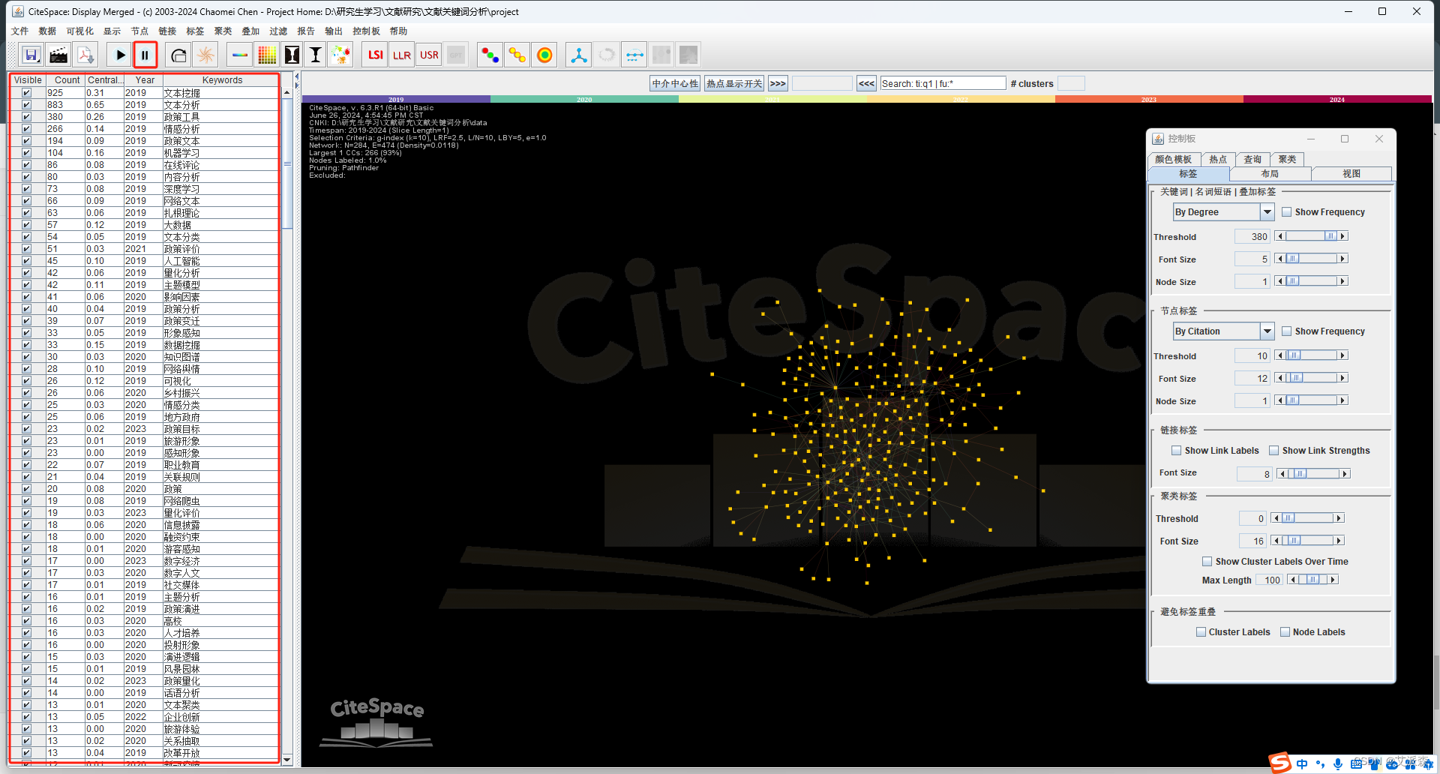Click the yellow linked circles icon
Screen dimensions: 1440x774
point(517,55)
